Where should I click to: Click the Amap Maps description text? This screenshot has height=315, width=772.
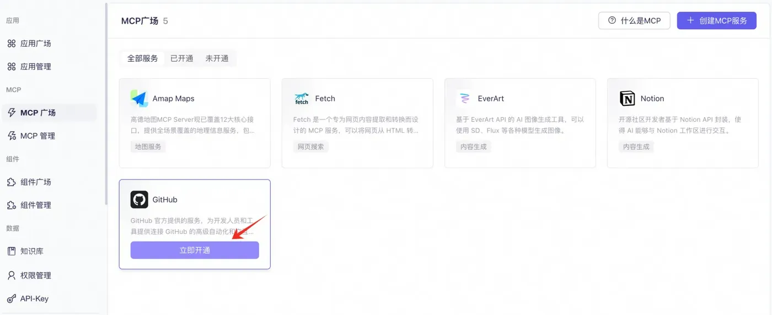click(192, 125)
